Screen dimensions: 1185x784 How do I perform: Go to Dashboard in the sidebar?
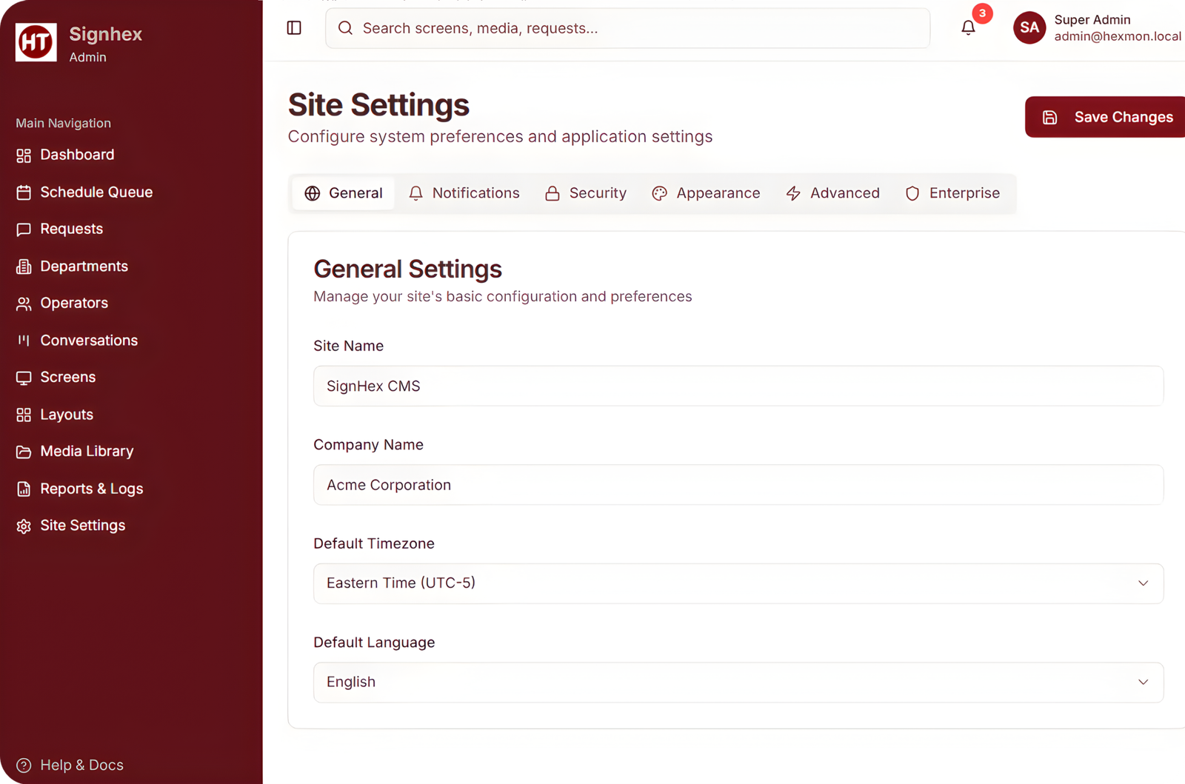(77, 155)
